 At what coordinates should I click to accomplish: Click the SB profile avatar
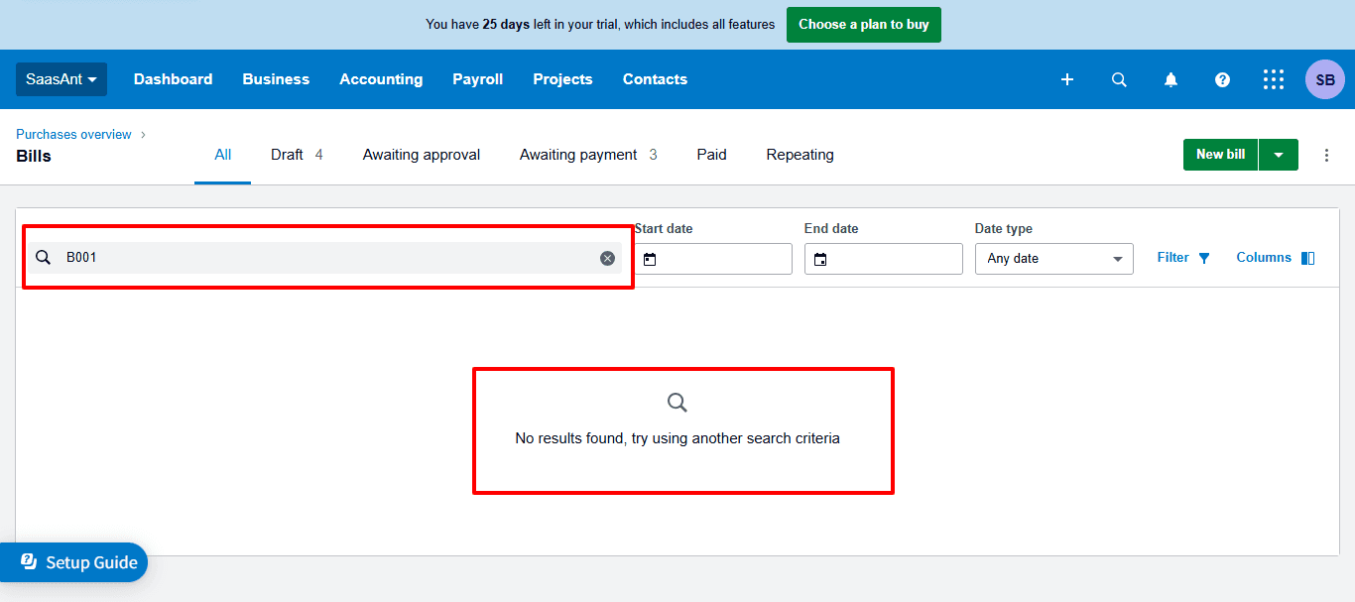[1324, 79]
